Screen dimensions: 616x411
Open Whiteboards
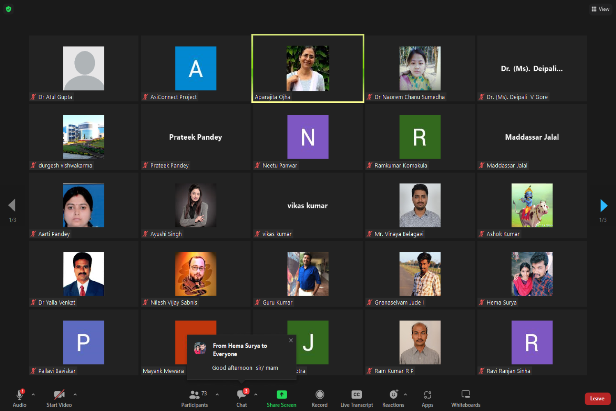point(465,398)
